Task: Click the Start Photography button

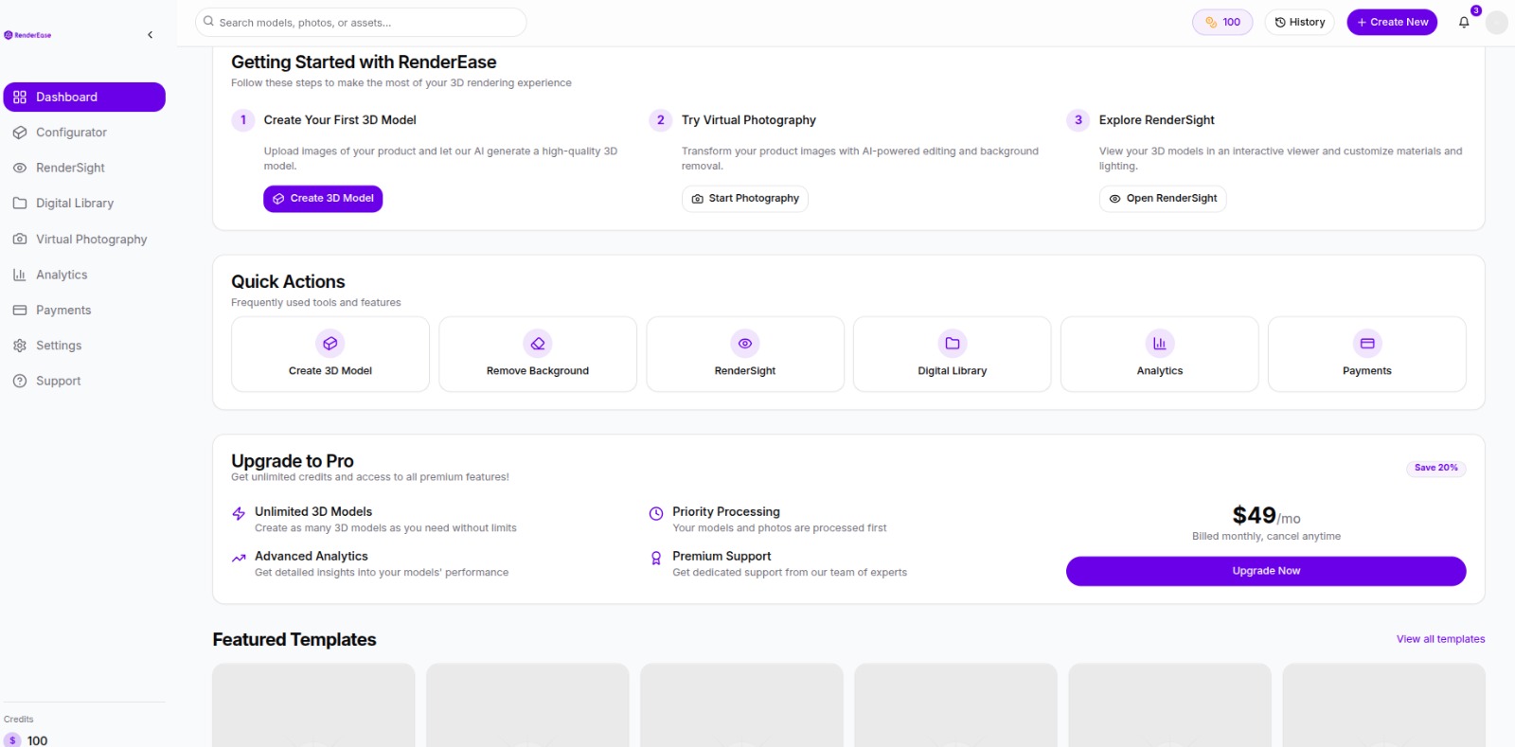Action: [745, 199]
